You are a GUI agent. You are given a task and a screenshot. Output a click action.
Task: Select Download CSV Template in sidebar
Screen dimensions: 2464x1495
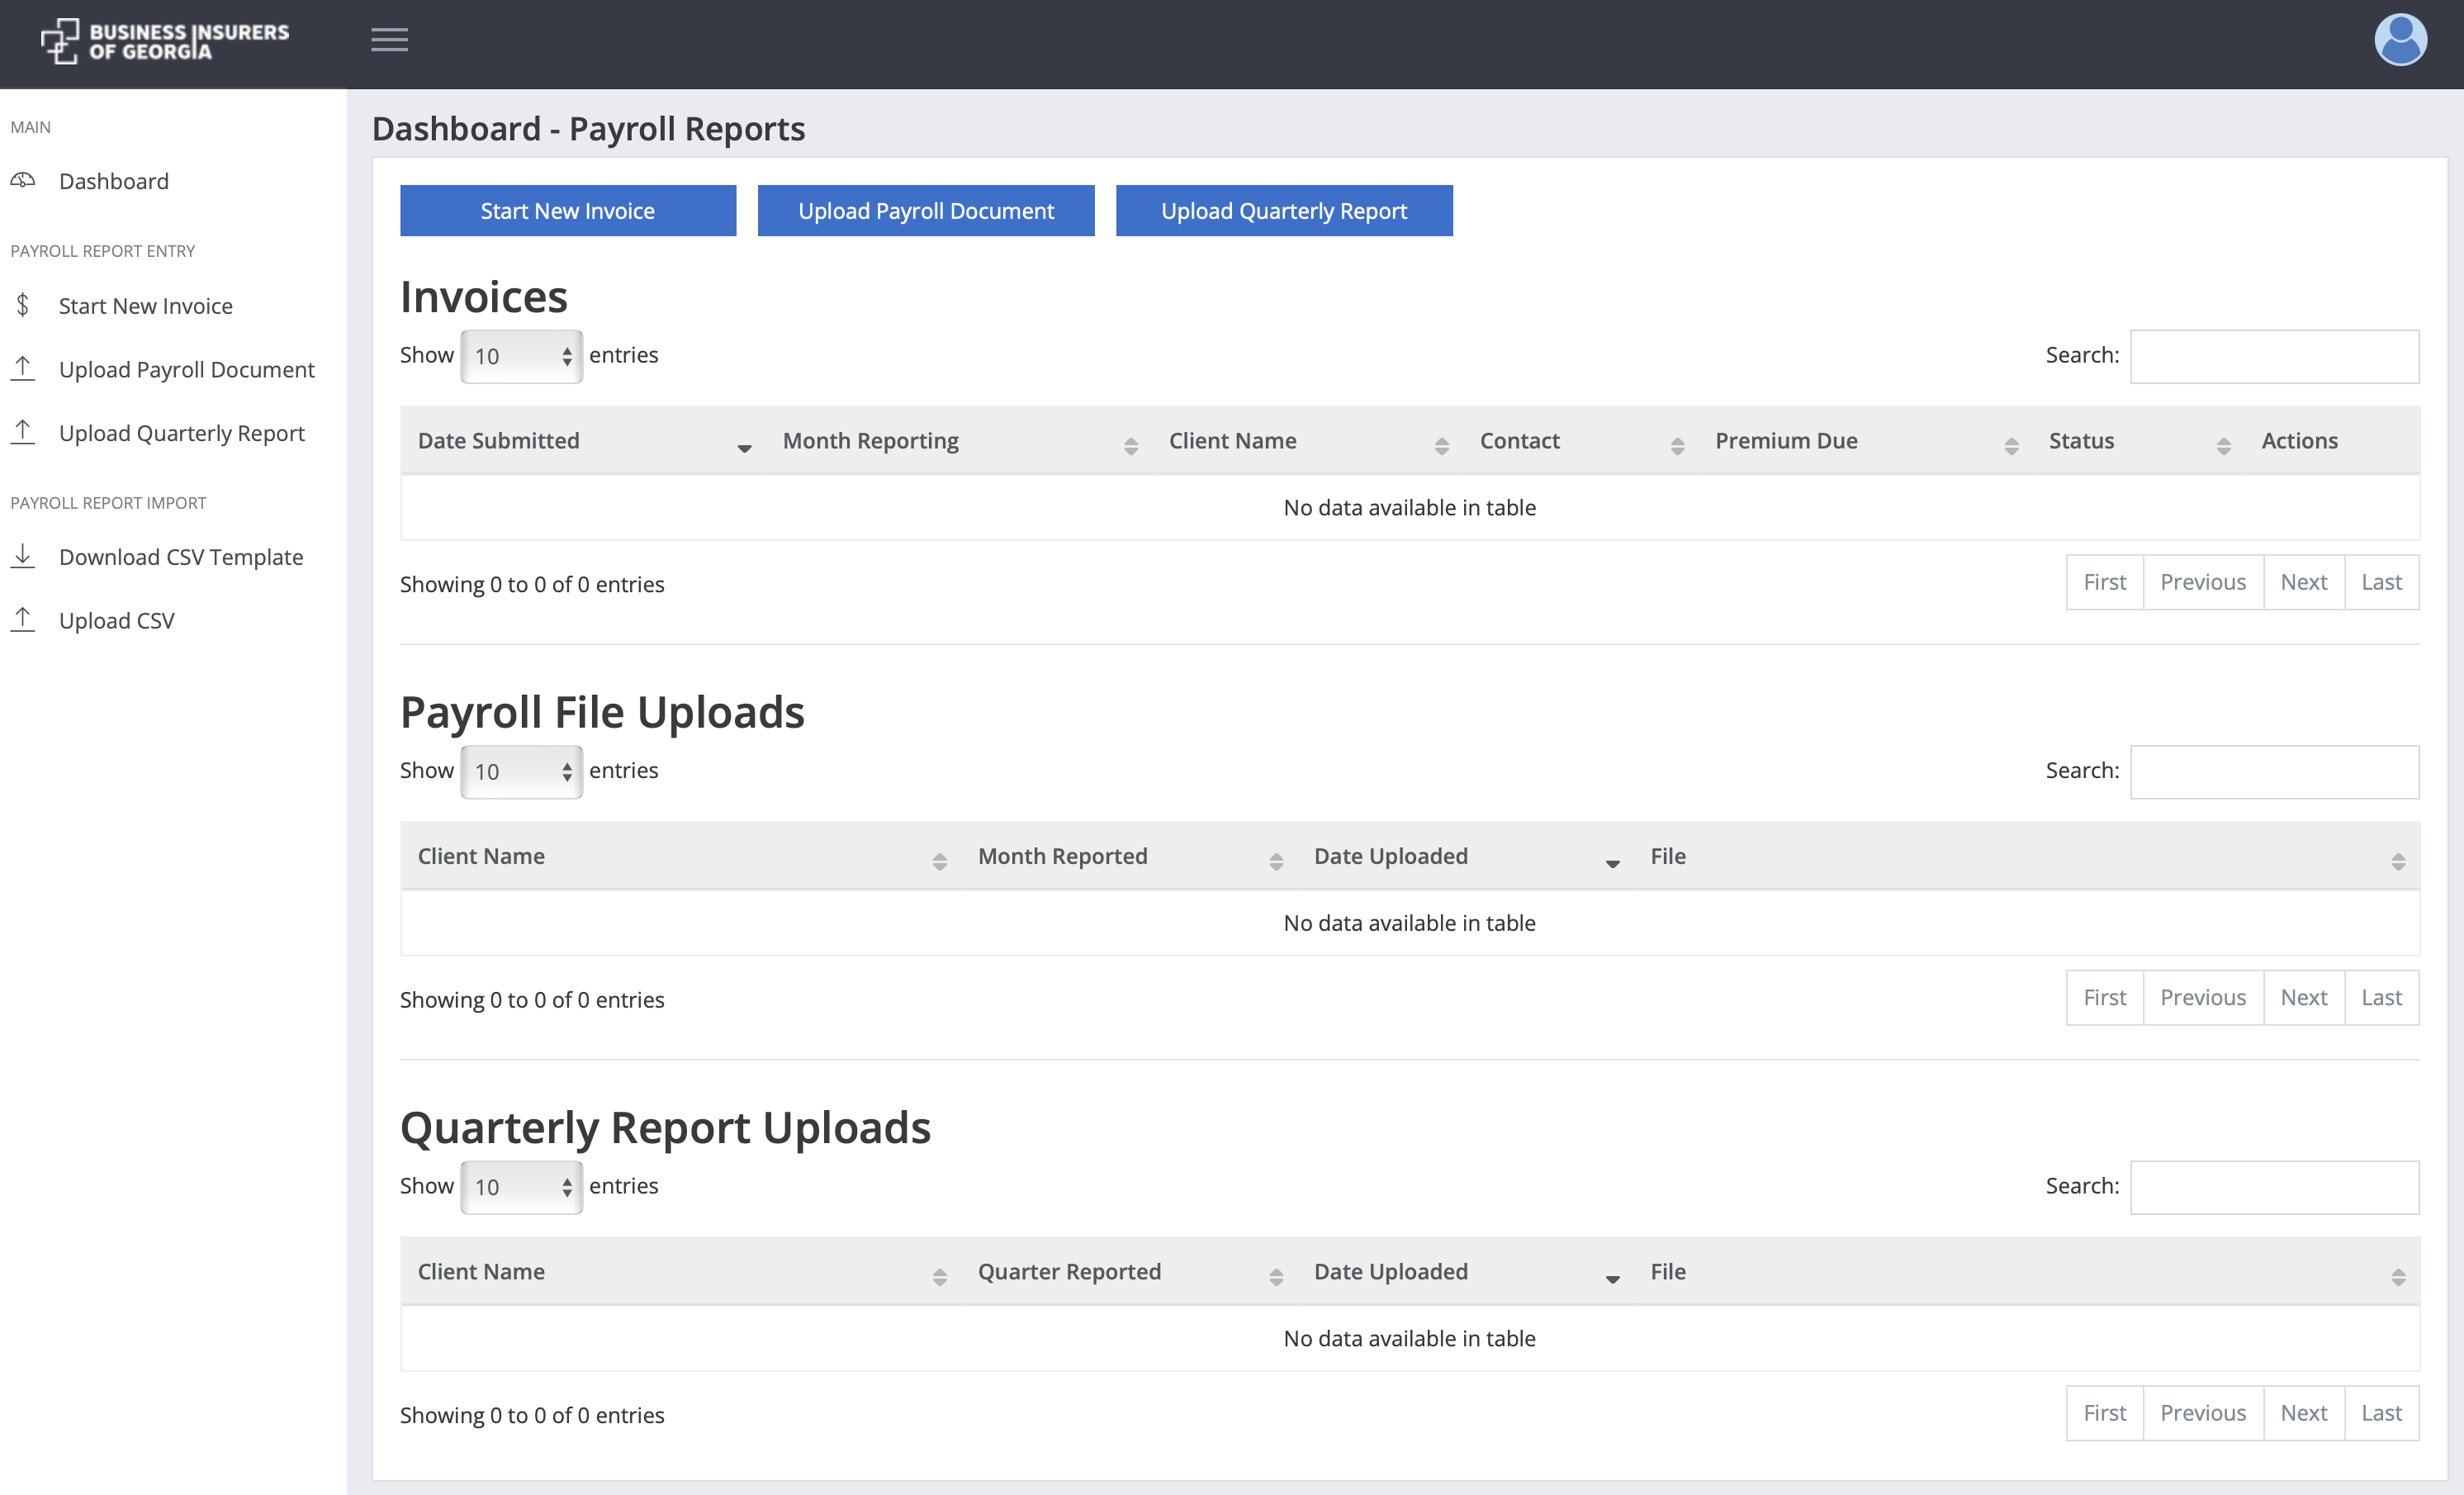click(x=181, y=557)
